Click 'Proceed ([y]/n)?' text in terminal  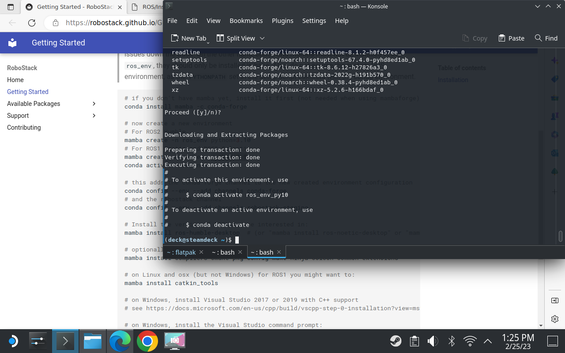(x=193, y=112)
